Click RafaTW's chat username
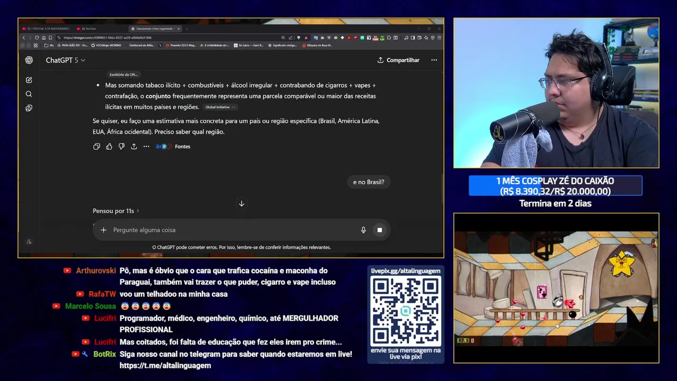Screen dimensions: 677x381 (102, 294)
